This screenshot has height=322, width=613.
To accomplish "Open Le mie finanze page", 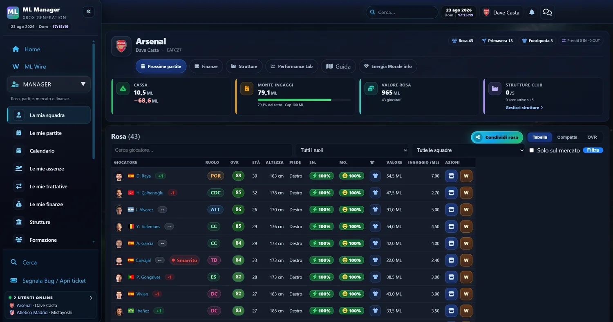I will click(x=49, y=204).
